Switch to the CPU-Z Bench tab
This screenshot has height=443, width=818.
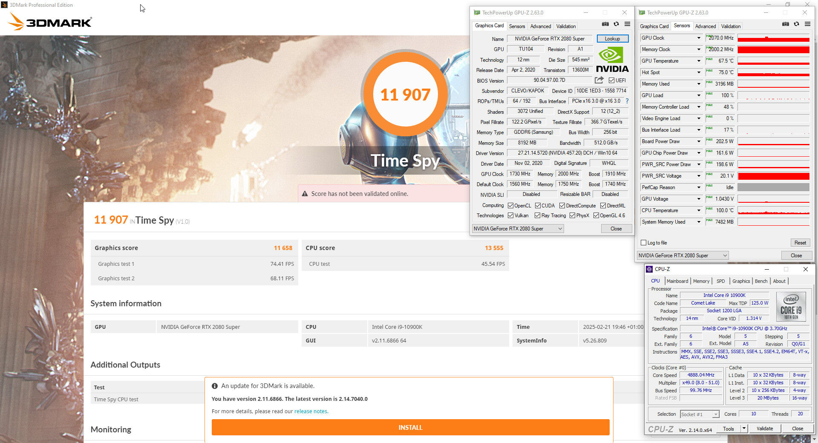tap(761, 281)
